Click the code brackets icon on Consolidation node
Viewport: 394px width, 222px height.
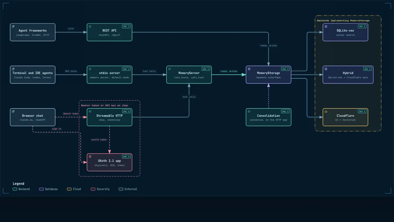[249, 111]
